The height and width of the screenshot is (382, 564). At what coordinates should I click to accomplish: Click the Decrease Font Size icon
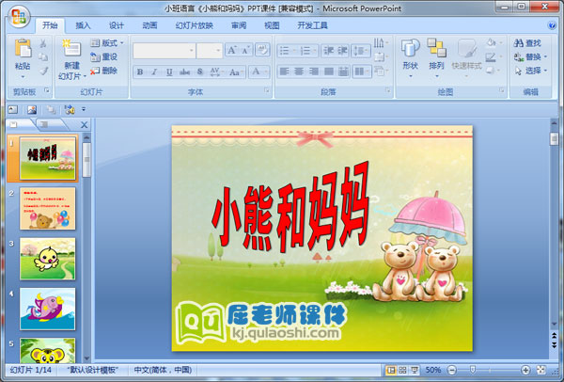tap(246, 51)
